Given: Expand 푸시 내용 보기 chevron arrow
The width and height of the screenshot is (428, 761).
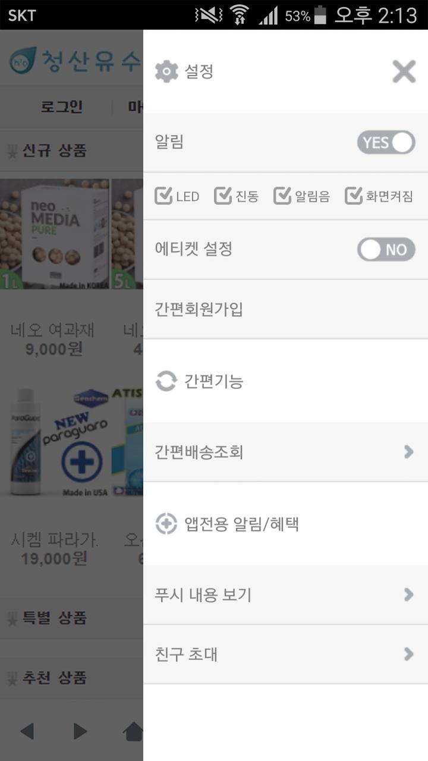Looking at the screenshot, I should click(408, 595).
